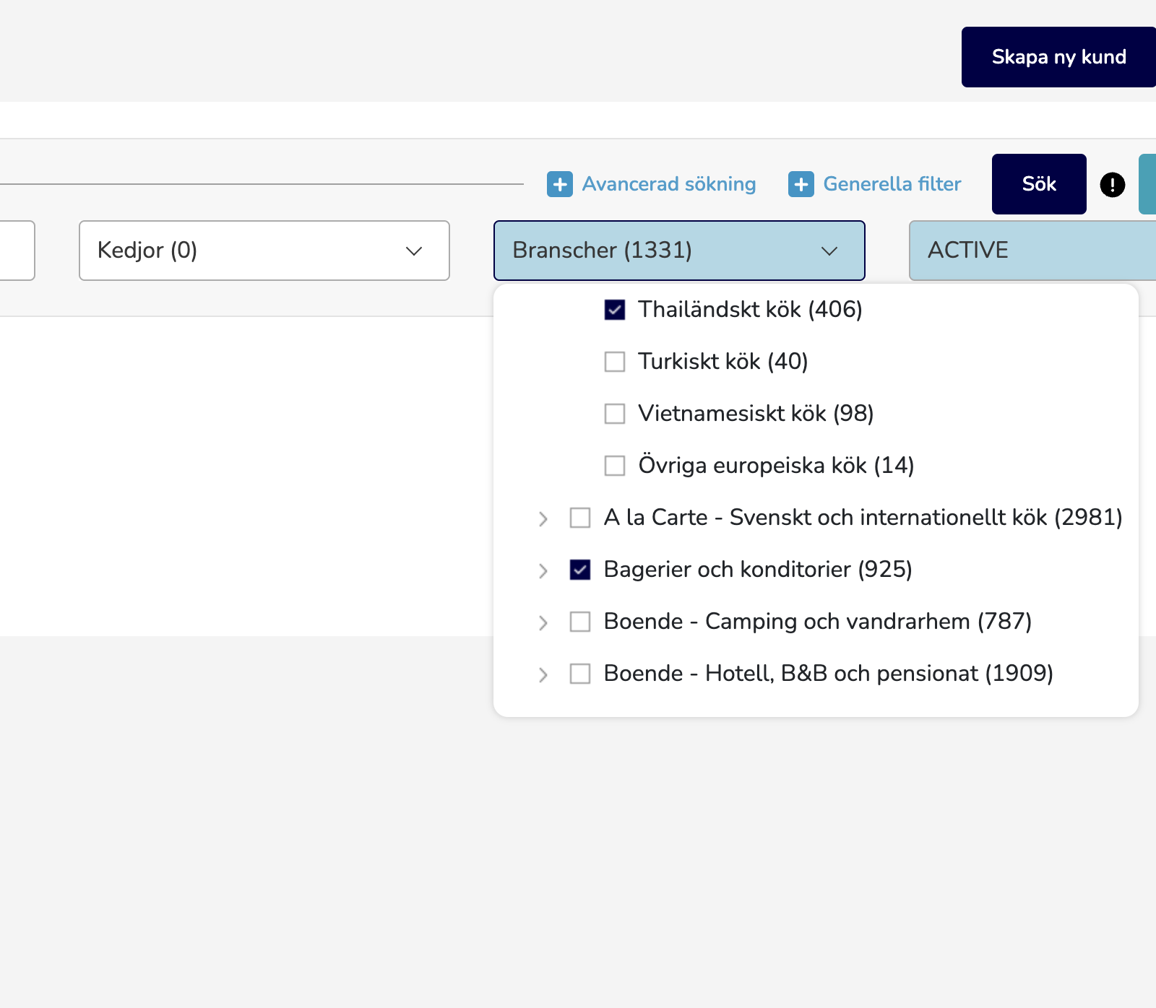Click the Thailändskt kök (406) label

coord(750,310)
